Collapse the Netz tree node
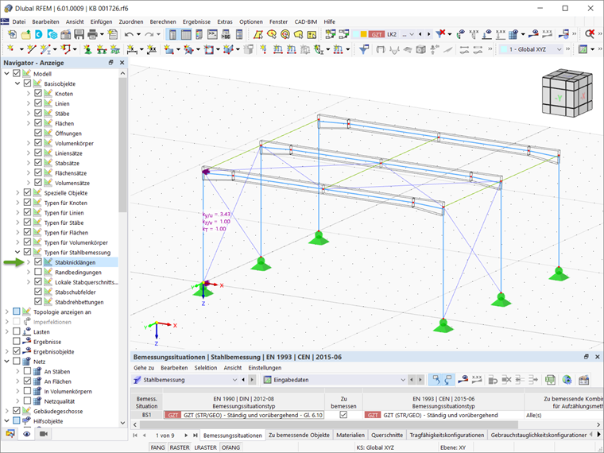The width and height of the screenshot is (604, 453). [x=6, y=362]
